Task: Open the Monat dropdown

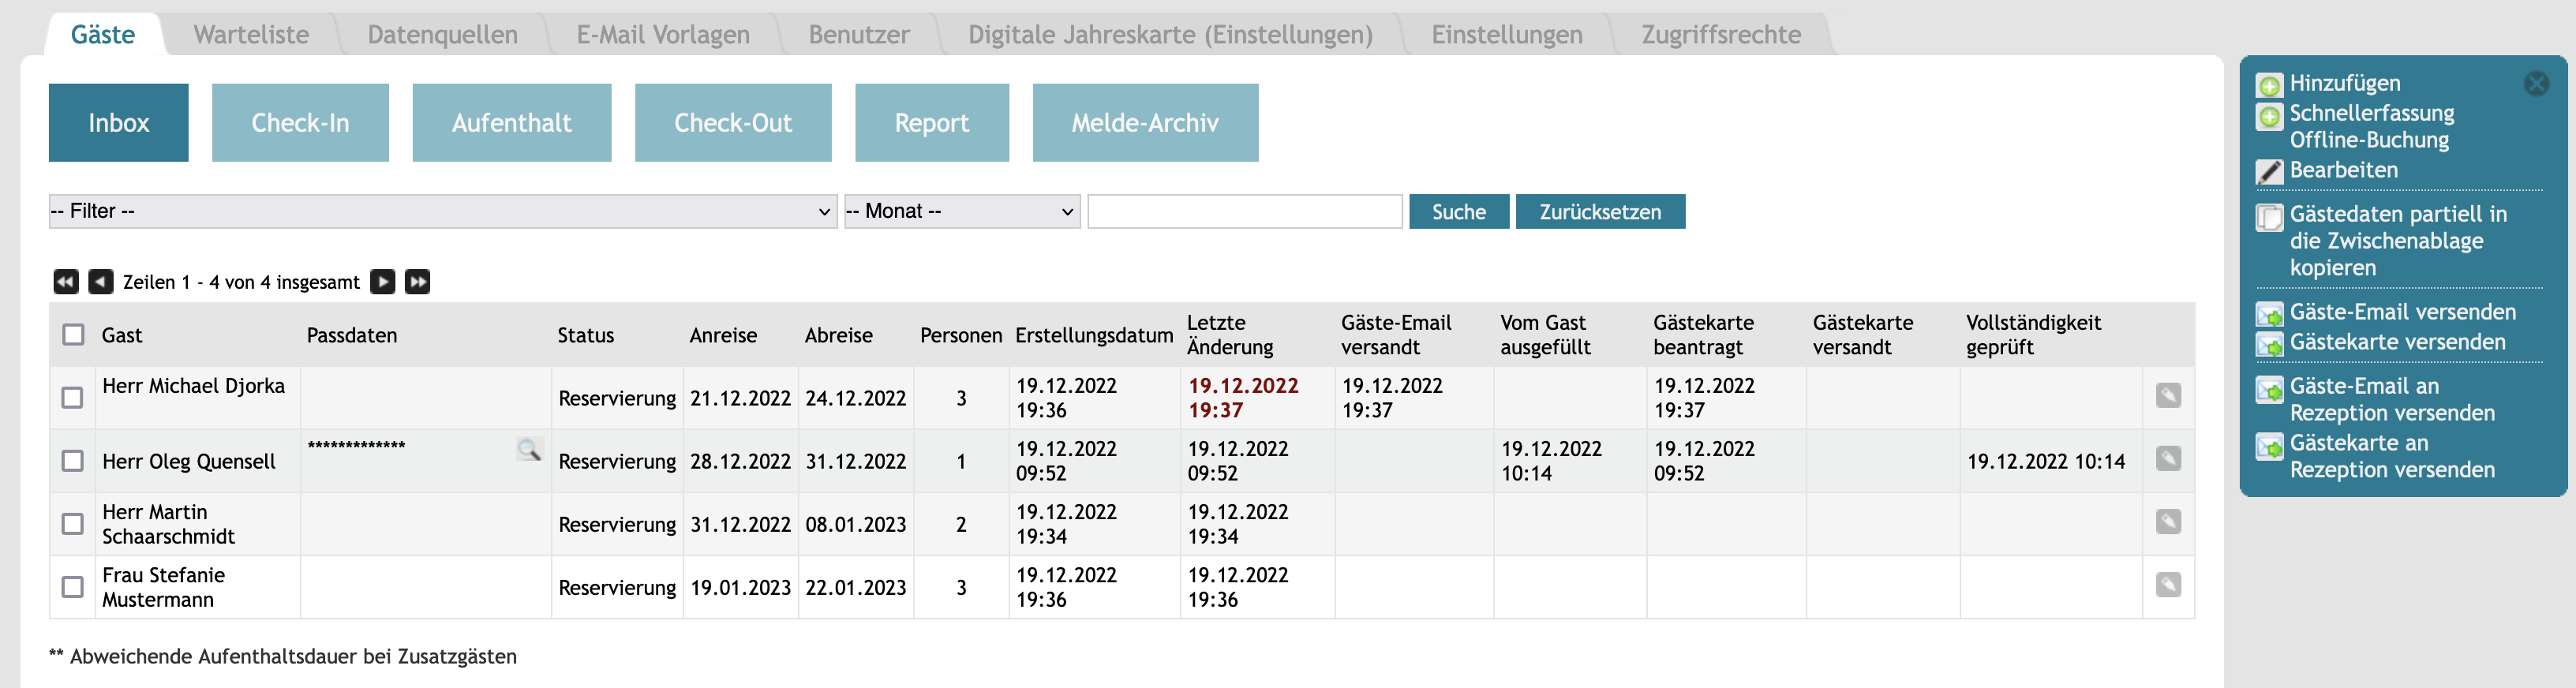Action: [x=961, y=211]
